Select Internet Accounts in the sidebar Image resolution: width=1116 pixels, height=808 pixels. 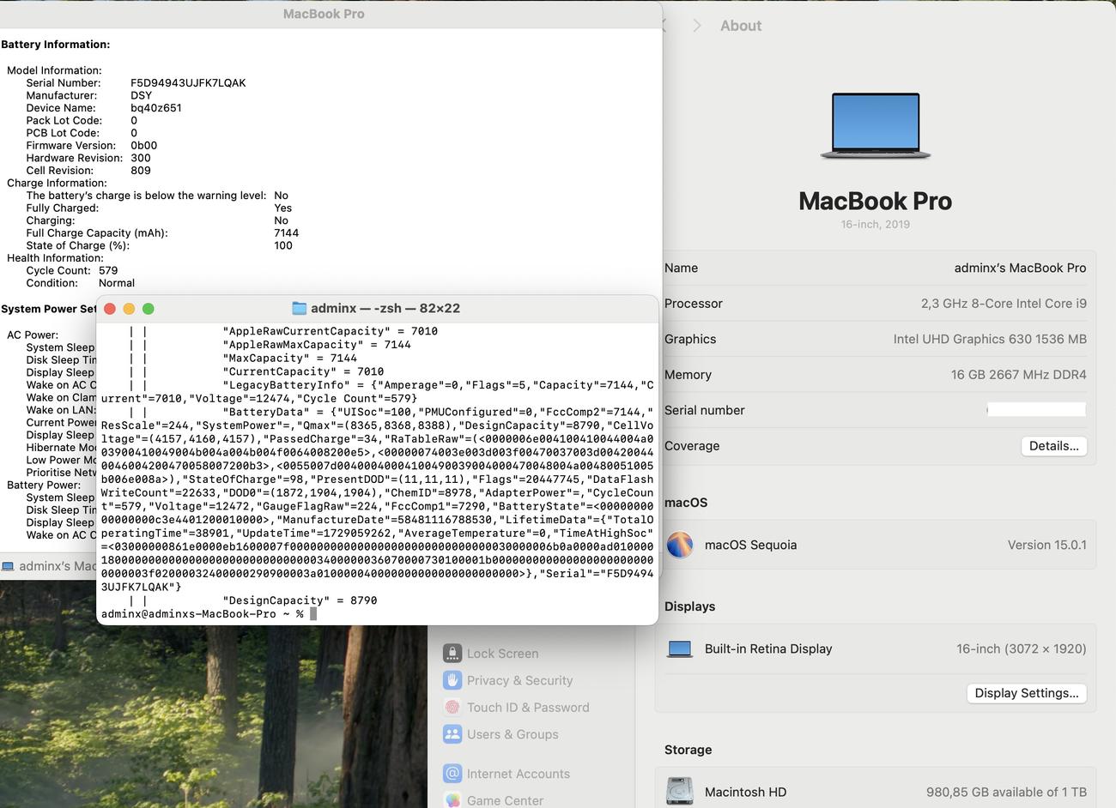click(x=518, y=774)
